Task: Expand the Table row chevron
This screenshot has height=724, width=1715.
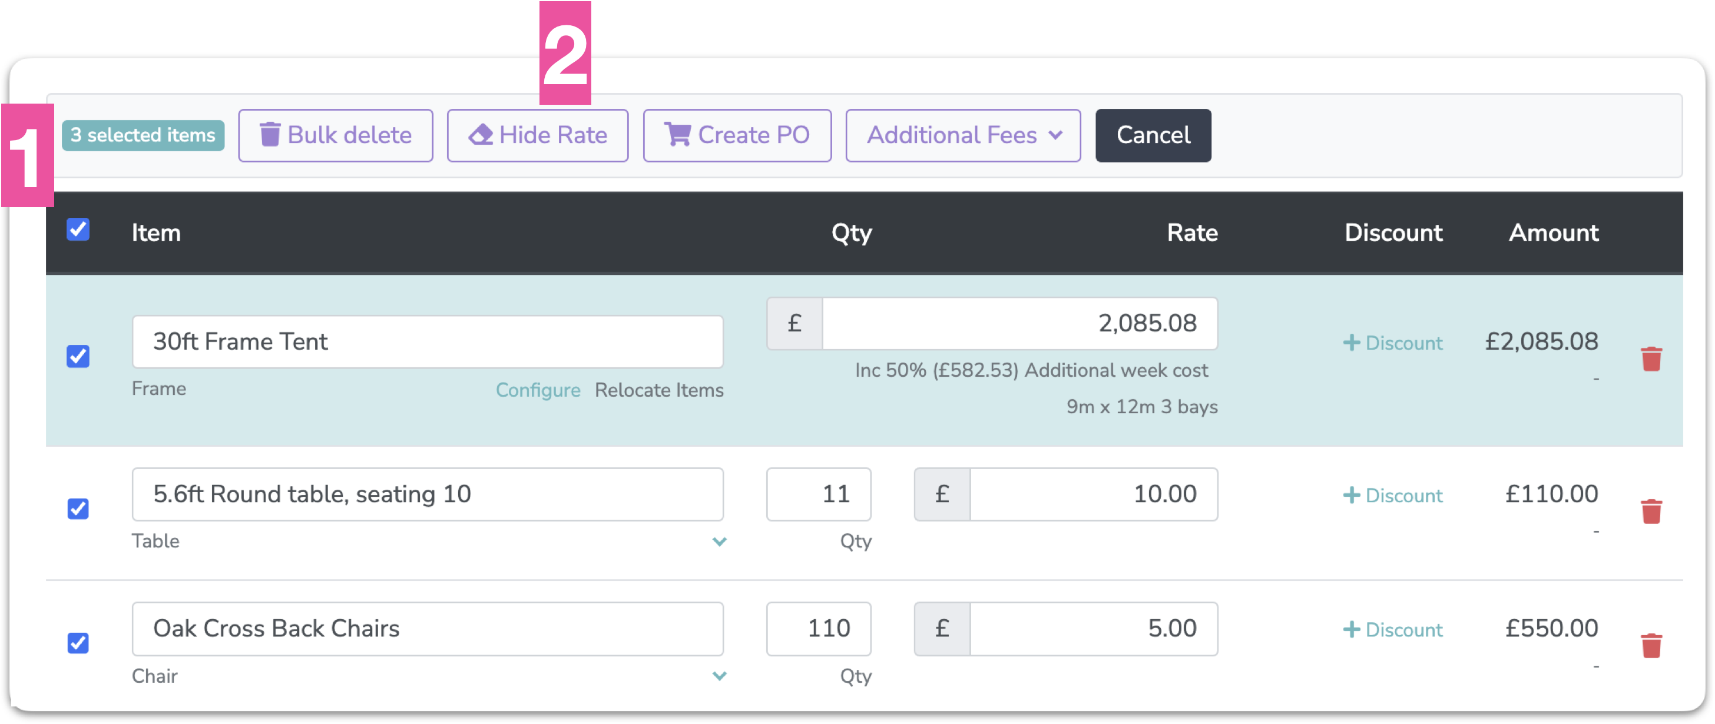Action: click(719, 542)
